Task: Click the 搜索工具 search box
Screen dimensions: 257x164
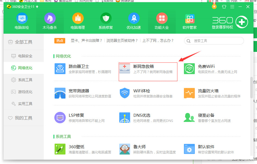Action: 214,41
